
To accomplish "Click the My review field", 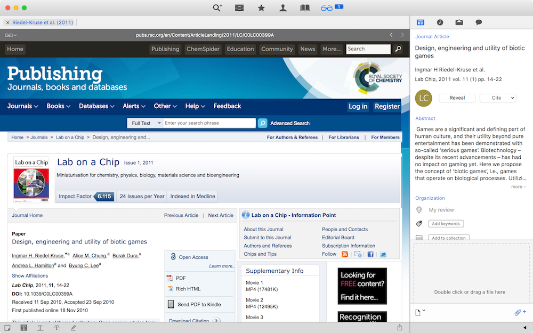I will (441, 210).
